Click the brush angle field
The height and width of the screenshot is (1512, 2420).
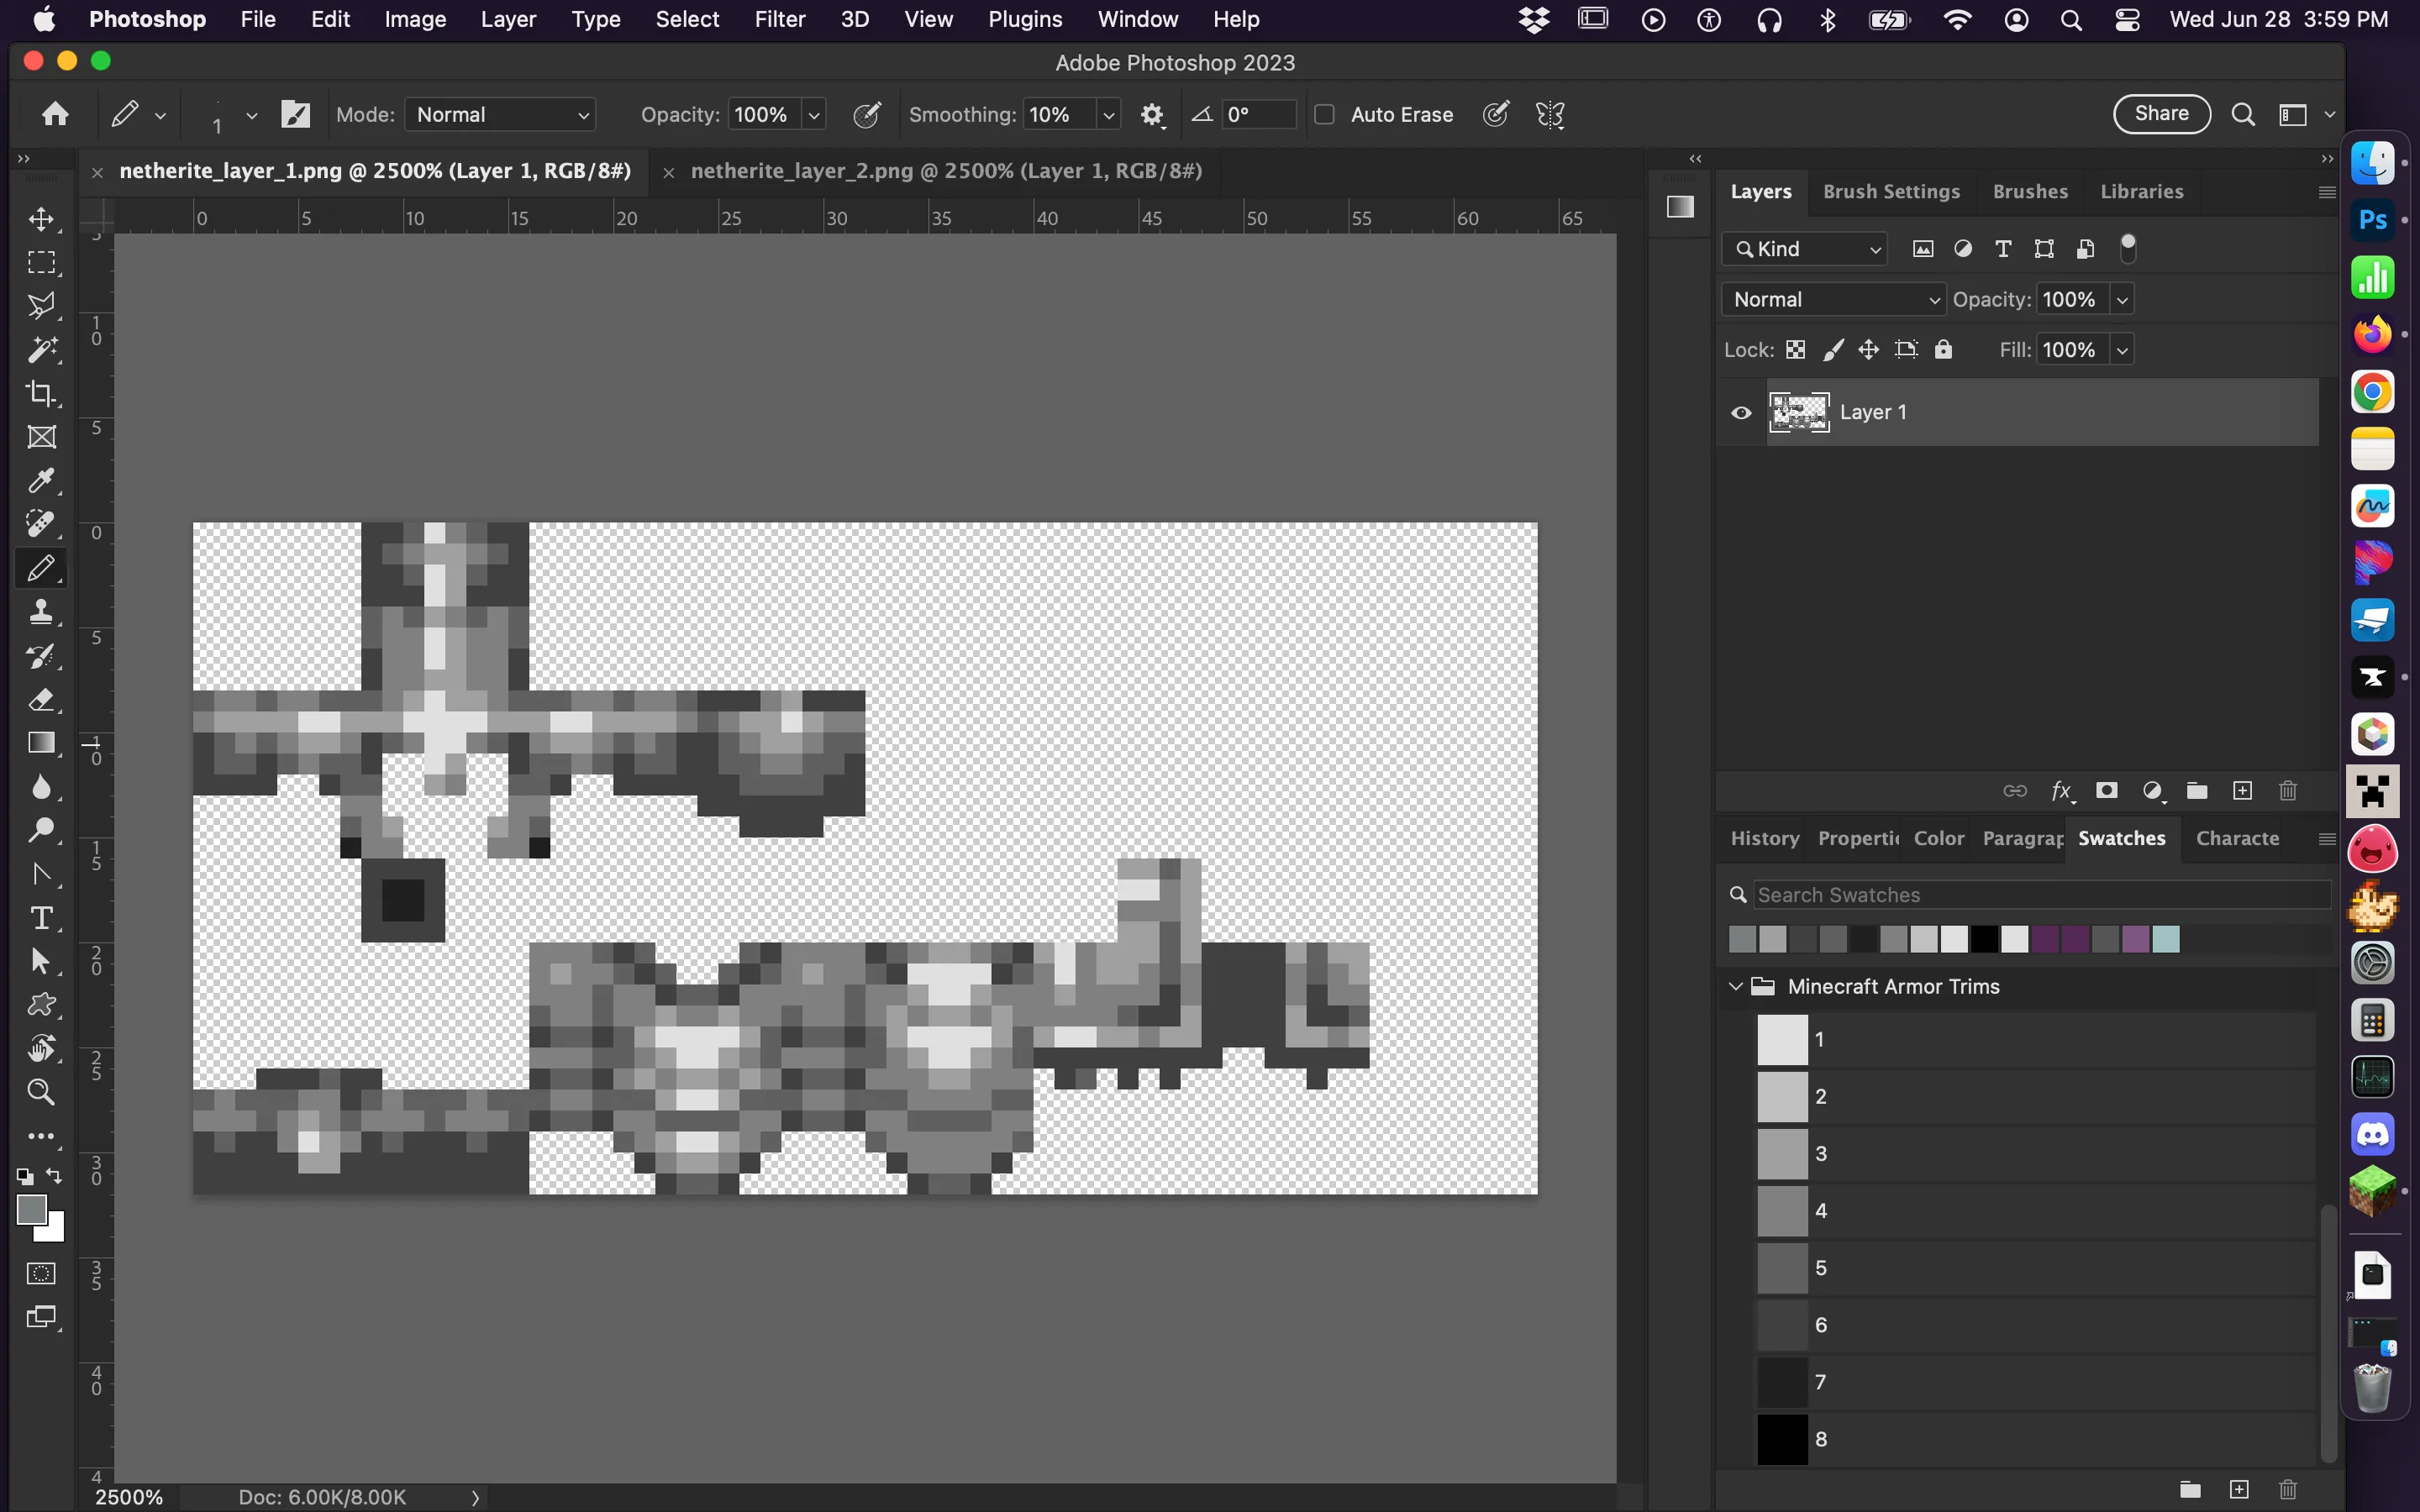1258,114
